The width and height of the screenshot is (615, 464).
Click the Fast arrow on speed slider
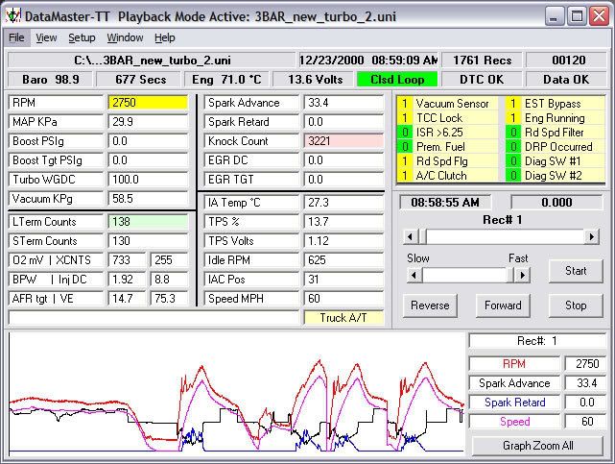pyautogui.click(x=522, y=275)
